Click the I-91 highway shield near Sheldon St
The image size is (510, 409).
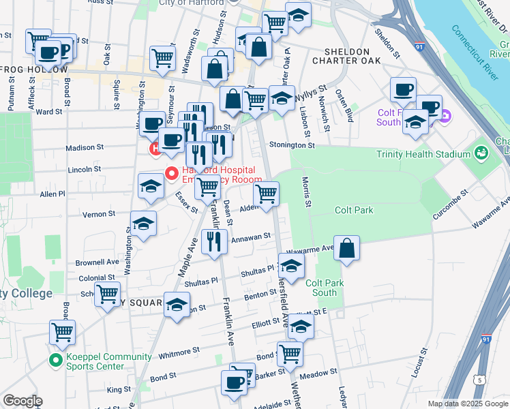coord(419,46)
